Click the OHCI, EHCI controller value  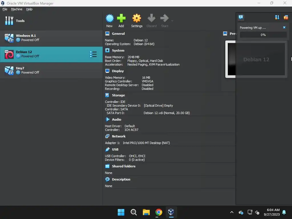137,156
